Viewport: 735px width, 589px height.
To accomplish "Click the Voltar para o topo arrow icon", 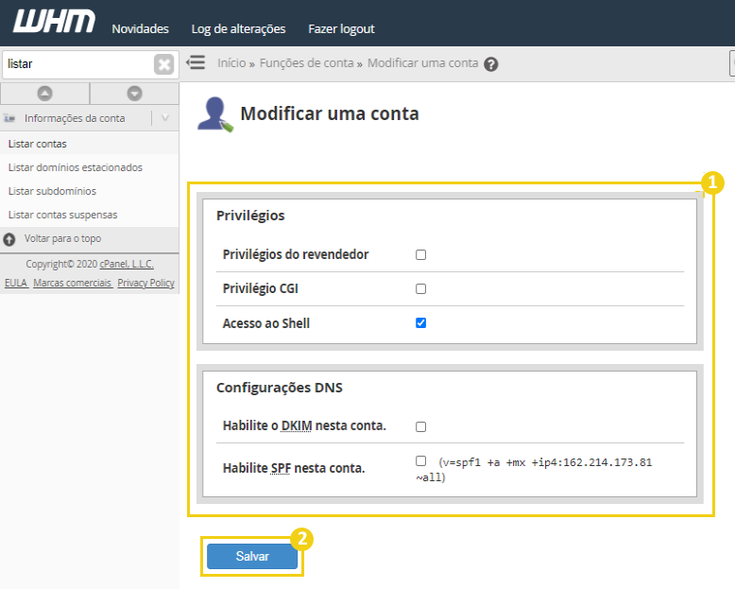I will (x=9, y=239).
